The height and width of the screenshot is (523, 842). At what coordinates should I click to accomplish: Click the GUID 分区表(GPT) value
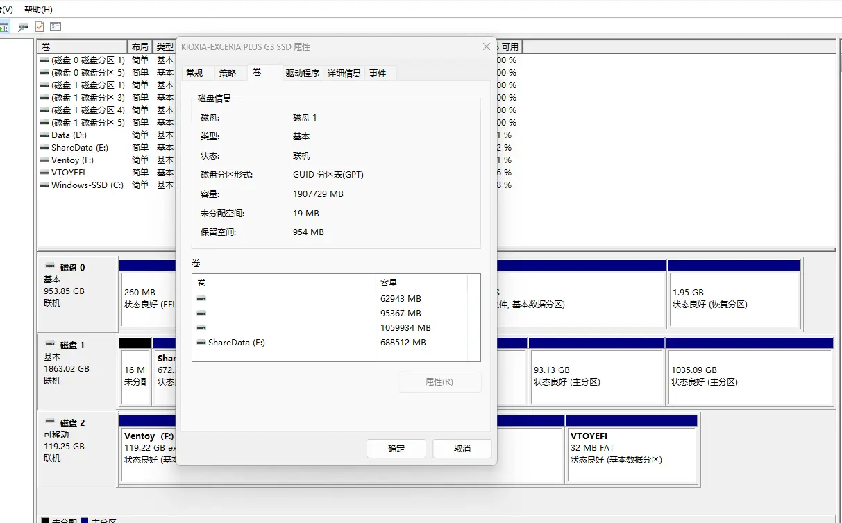coord(328,175)
